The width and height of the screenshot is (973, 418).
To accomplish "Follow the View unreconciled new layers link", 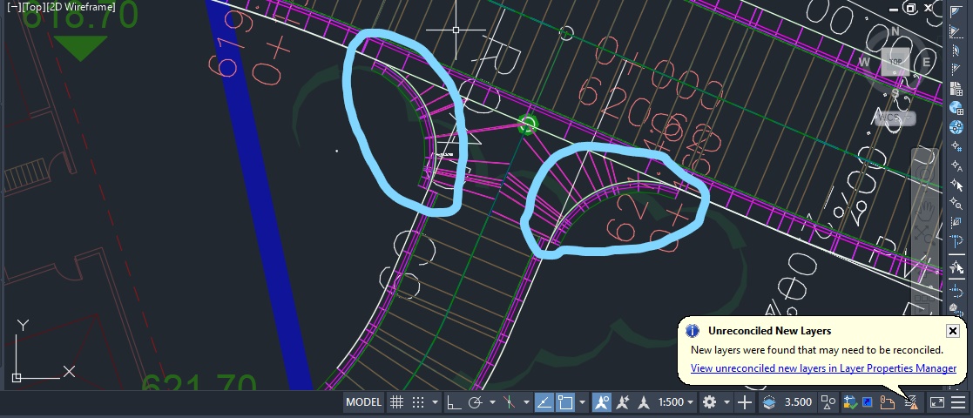I will [823, 367].
